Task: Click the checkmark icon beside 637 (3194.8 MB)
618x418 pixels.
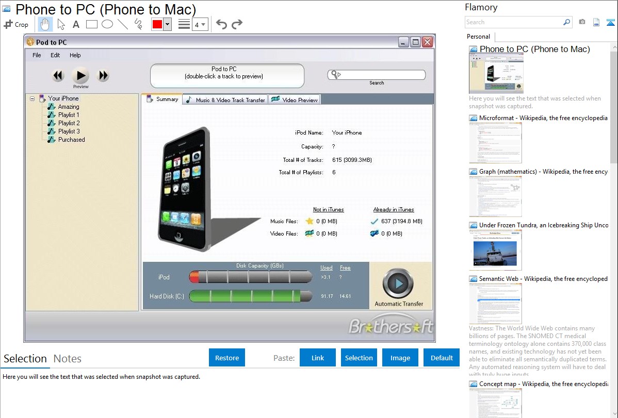Action: [375, 222]
